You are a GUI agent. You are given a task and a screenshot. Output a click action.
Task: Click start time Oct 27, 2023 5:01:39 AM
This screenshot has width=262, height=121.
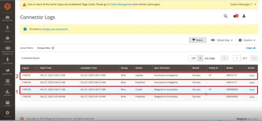[53, 97]
